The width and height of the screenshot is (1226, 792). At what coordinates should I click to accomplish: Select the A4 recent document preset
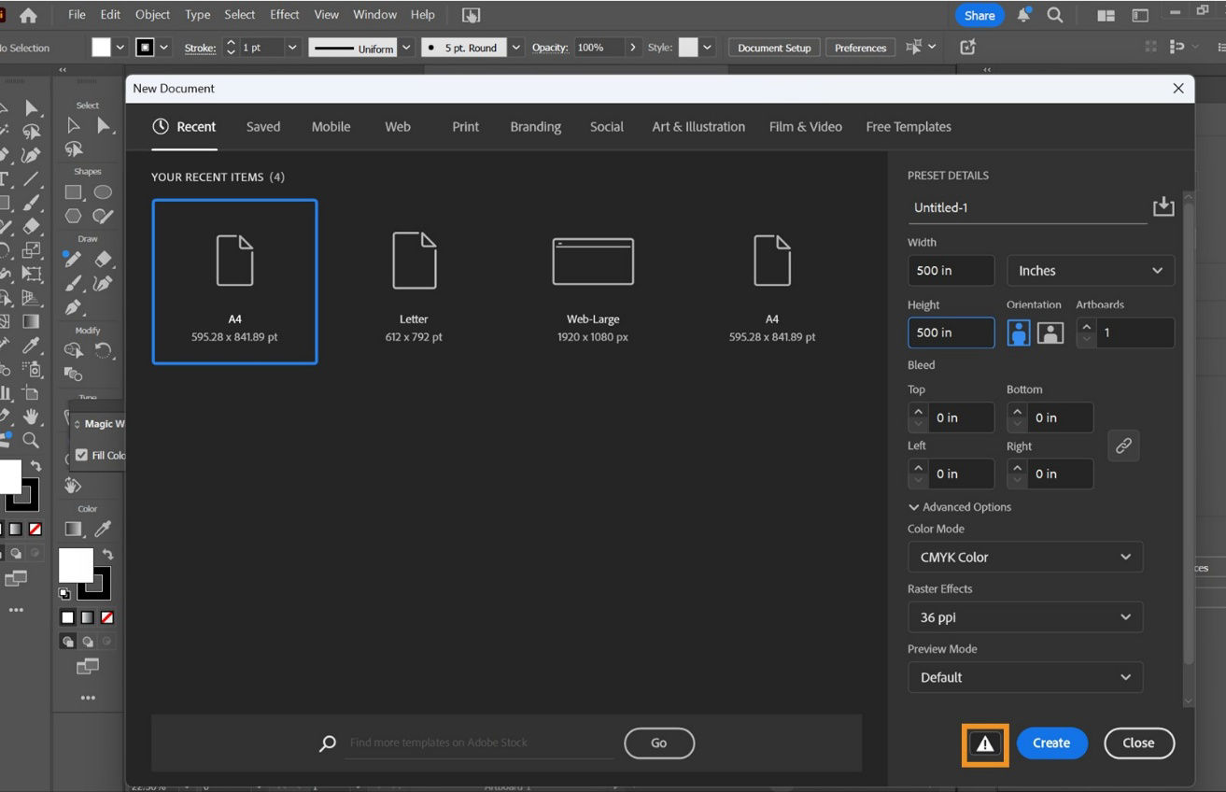[x=234, y=280]
